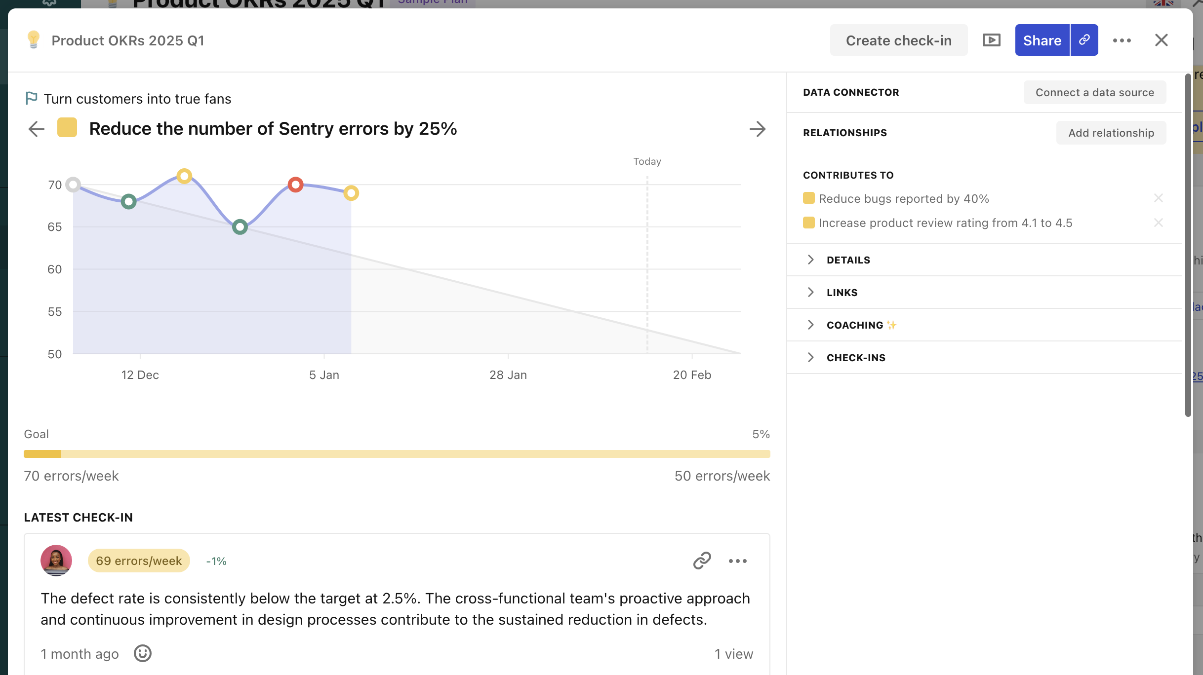
Task: Click the presentation mode play icon
Action: [991, 40]
